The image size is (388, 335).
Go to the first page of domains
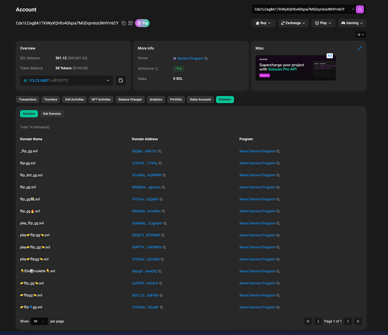[308, 321]
